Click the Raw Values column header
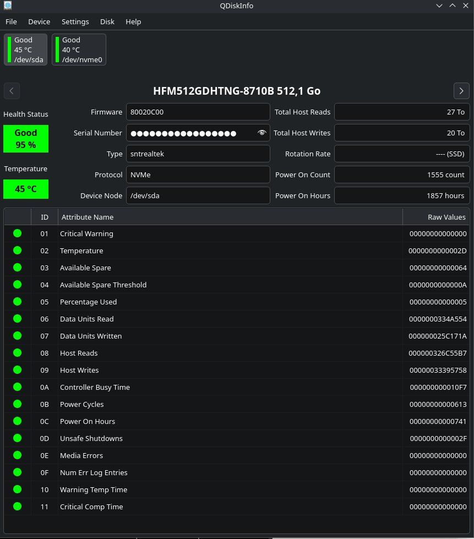The width and height of the screenshot is (474, 539). [x=436, y=217]
